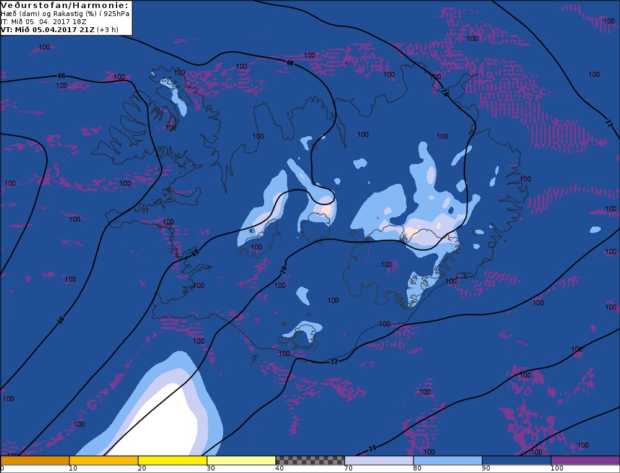This screenshot has width=620, height=473.
Task: Select the bright yellow 20–30 legend swatch
Action: (172, 461)
